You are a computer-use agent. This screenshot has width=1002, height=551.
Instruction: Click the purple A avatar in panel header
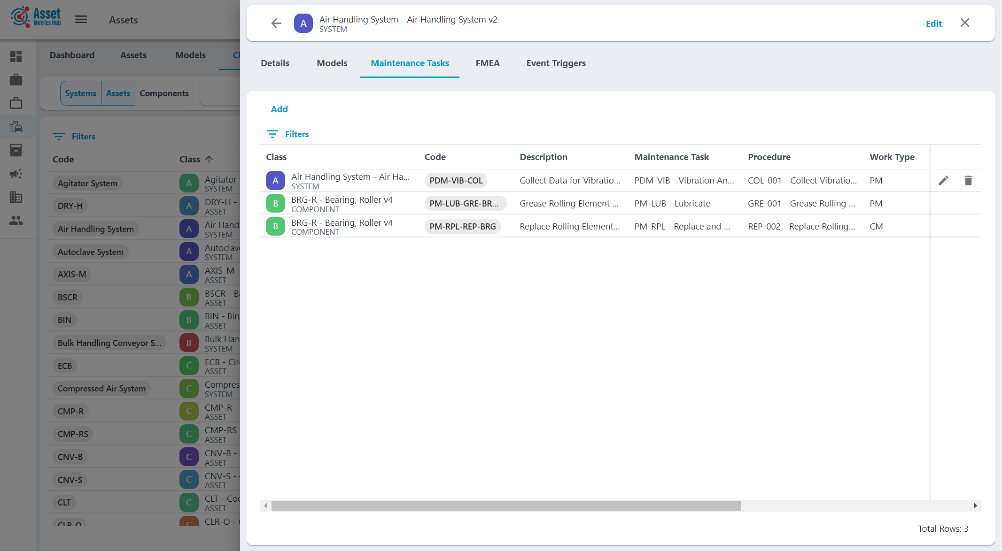click(x=303, y=23)
